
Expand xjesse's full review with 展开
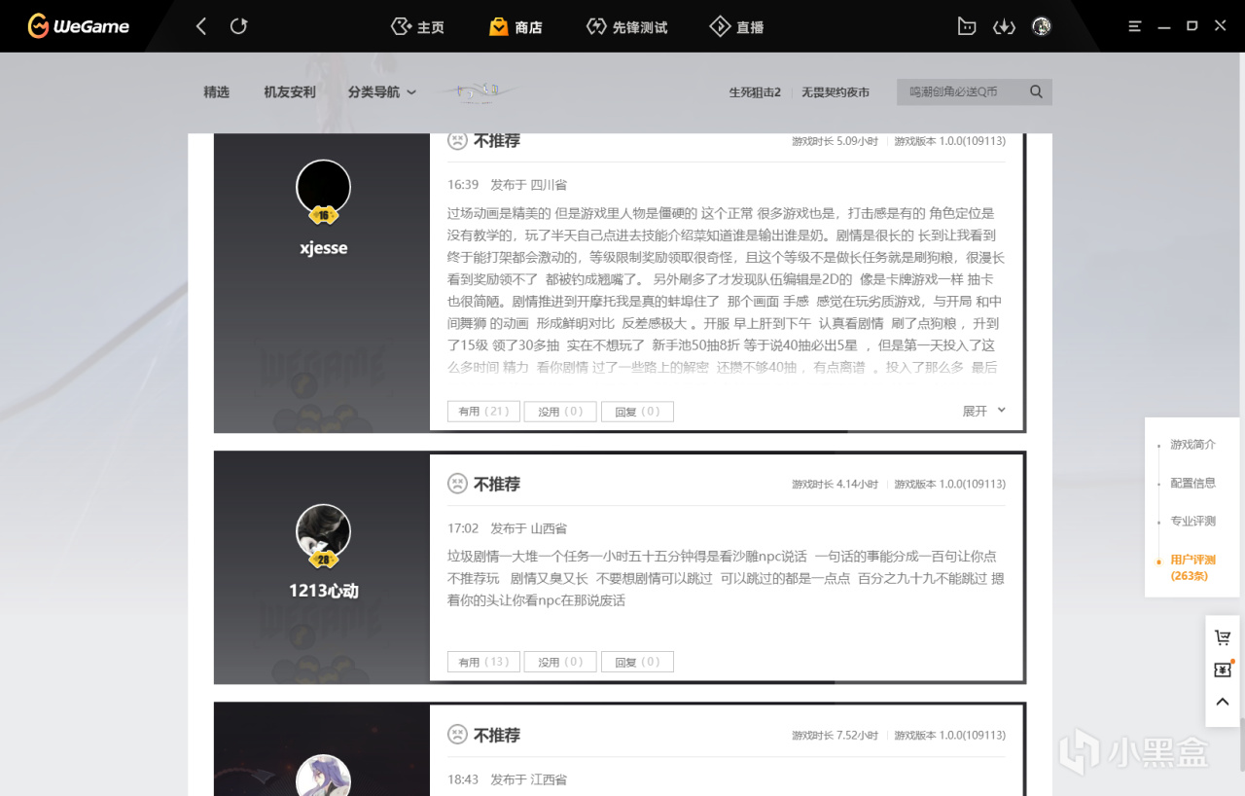(x=984, y=411)
